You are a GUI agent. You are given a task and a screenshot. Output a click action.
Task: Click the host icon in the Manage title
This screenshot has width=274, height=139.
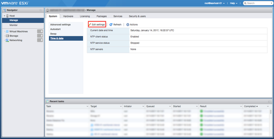tap(48, 10)
